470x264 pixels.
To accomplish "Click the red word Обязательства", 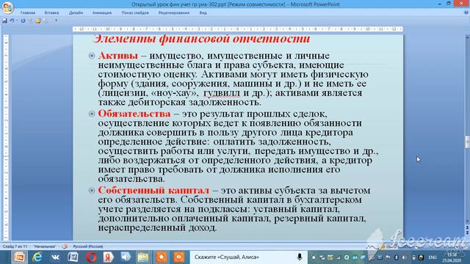I will coord(134,114).
